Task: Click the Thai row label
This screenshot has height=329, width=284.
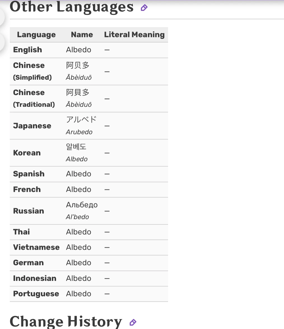Action: [21, 232]
